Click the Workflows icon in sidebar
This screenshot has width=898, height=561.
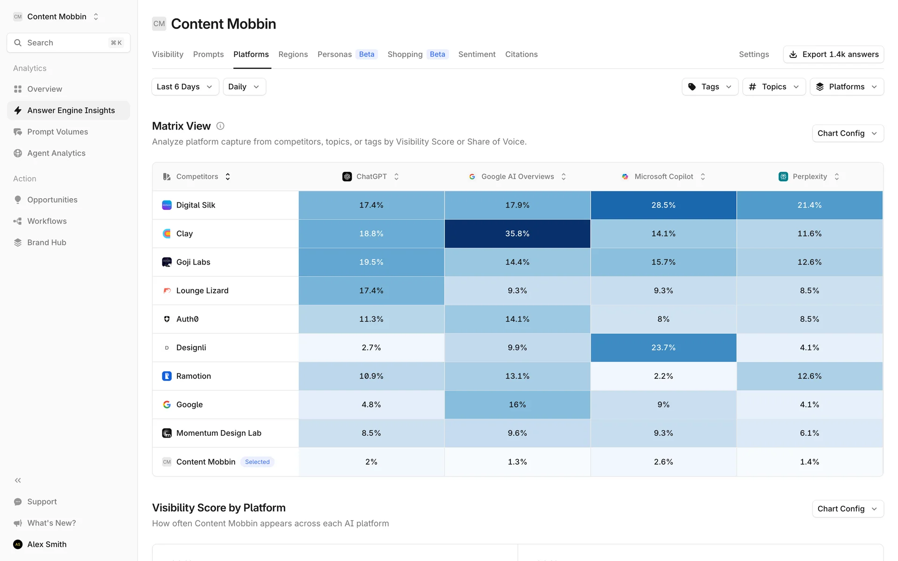[18, 221]
